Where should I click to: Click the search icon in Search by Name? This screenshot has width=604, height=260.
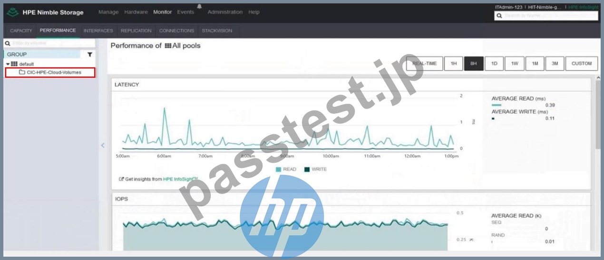(499, 16)
